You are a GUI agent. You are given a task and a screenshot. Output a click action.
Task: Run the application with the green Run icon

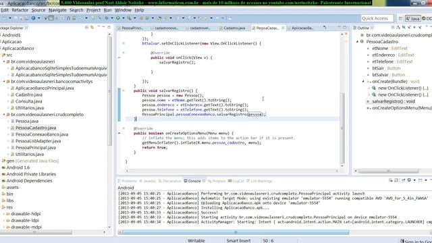click(117, 18)
